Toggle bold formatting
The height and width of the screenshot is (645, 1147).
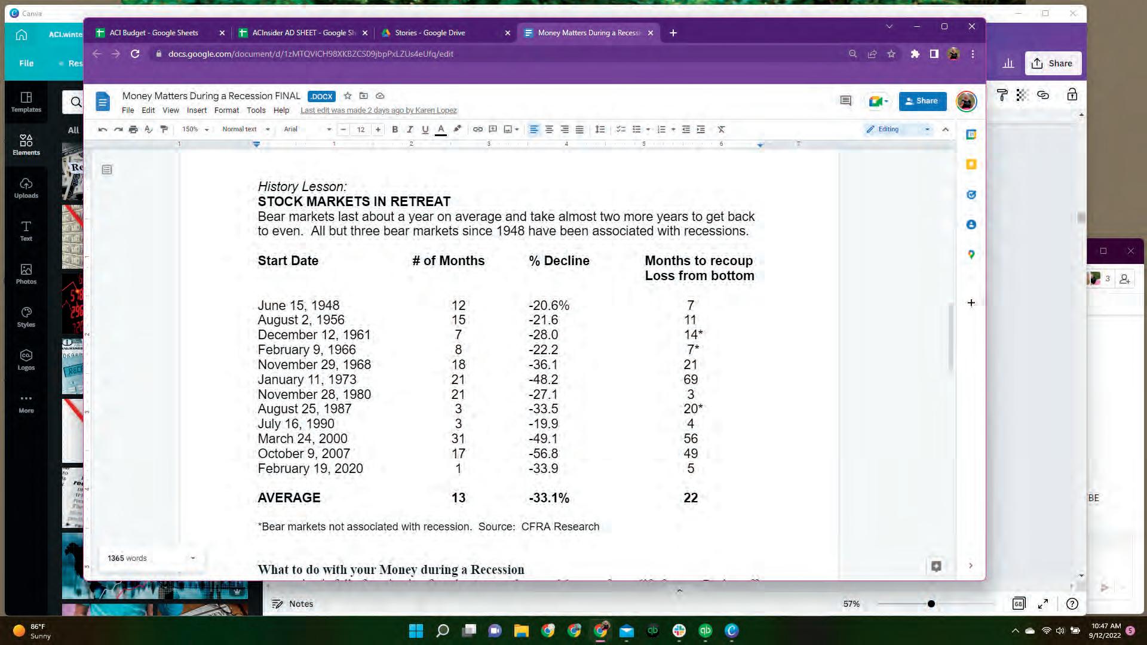(394, 130)
